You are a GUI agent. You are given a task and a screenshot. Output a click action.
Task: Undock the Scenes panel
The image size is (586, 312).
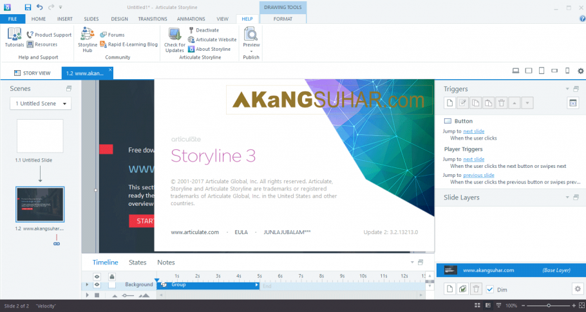coord(69,88)
